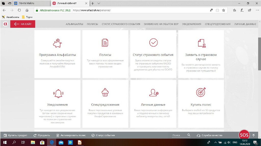Open УВЕДОМЛЕНИЯ in top menu
261x146 pixels.
point(192,24)
